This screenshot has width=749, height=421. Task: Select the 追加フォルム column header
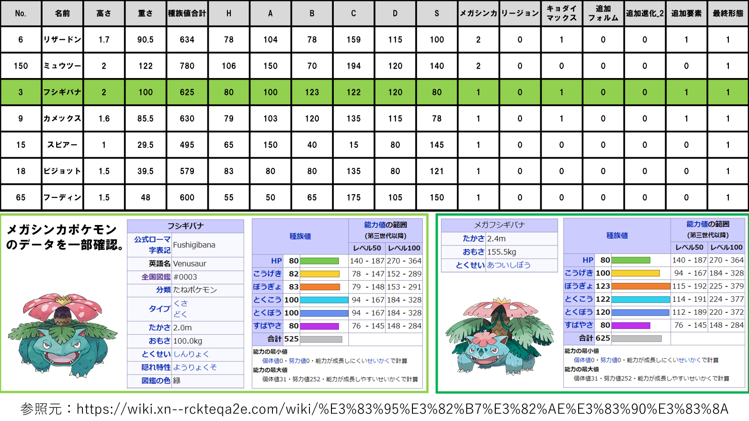pos(603,13)
